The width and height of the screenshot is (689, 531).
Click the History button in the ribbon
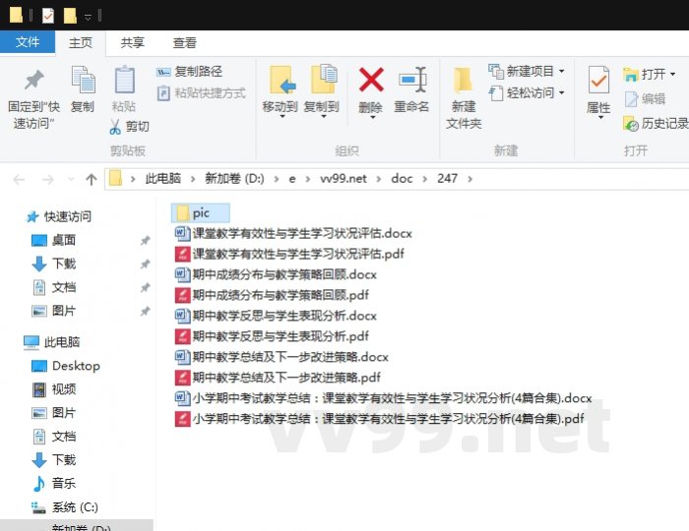pyautogui.click(x=656, y=124)
